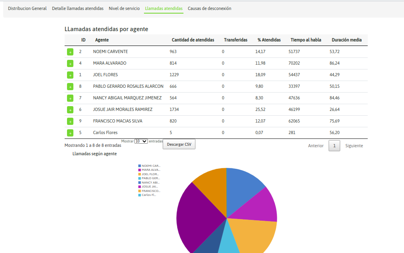Screen dimensions: 404x253
Task: Click the 1229 atendidas value
Action: coord(174,75)
